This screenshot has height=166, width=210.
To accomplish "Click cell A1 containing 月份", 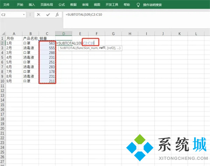I will 14,38.
